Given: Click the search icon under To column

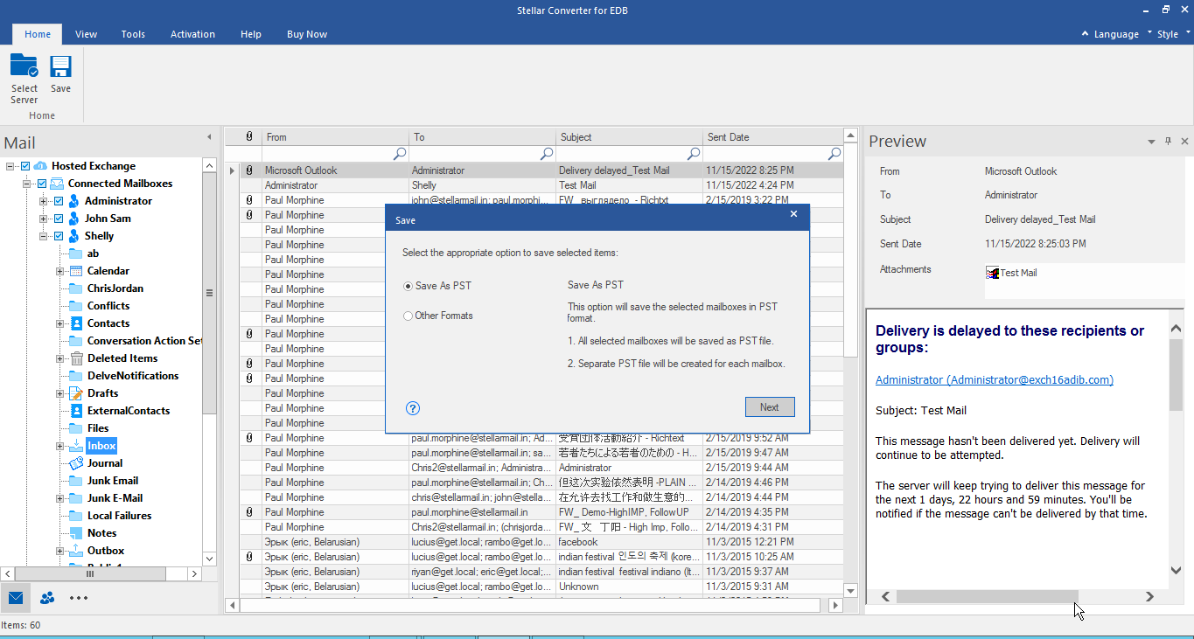Looking at the screenshot, I should pos(547,153).
